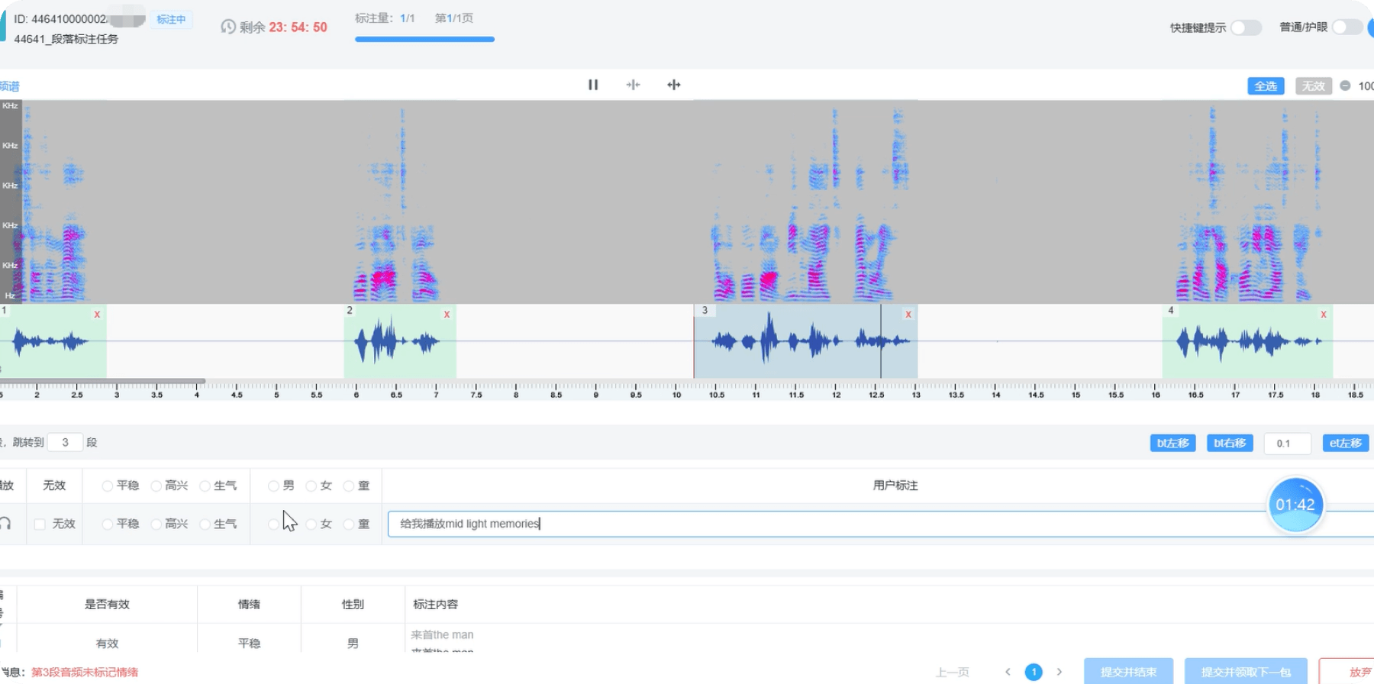Image resolution: width=1374 pixels, height=684 pixels.
Task: Toggle the 普通/护眼 mode switch
Action: [1347, 27]
